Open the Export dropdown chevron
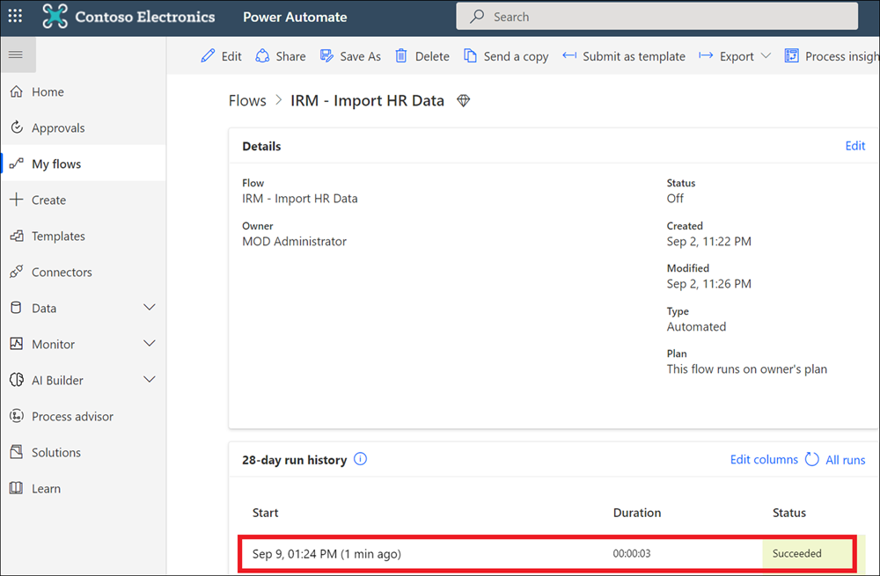Image resolution: width=880 pixels, height=576 pixels. 766,55
